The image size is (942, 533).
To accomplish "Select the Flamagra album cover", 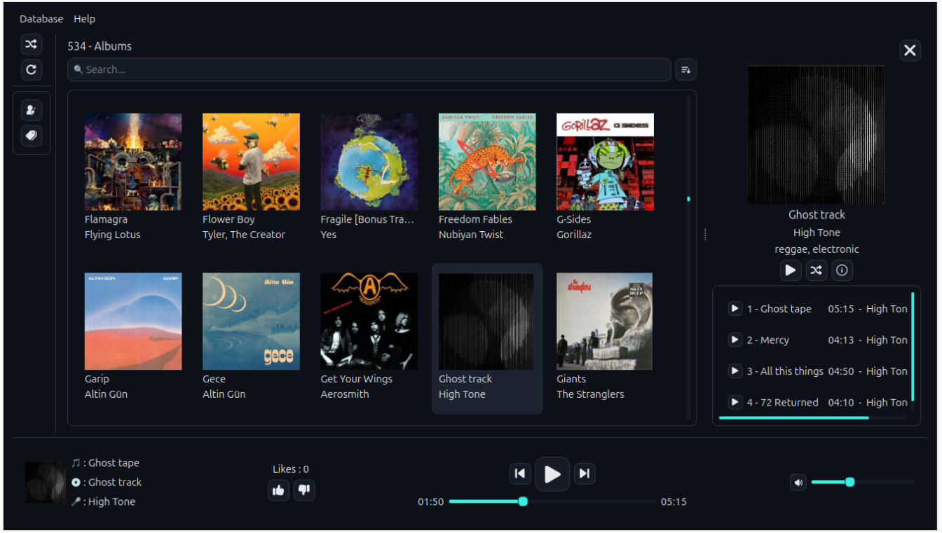I will coord(133,162).
